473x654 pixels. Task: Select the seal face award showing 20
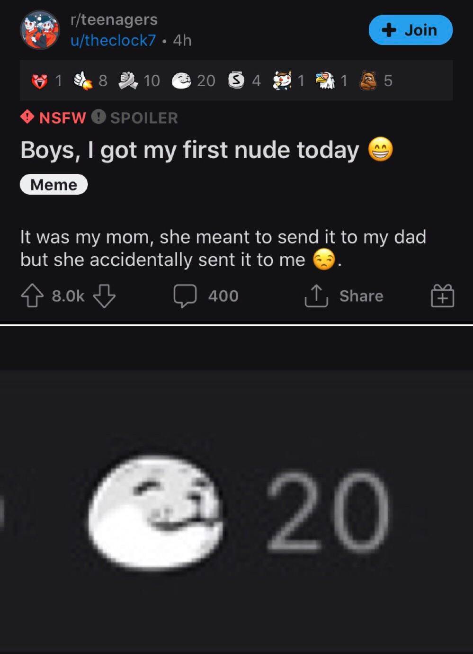[x=182, y=81]
